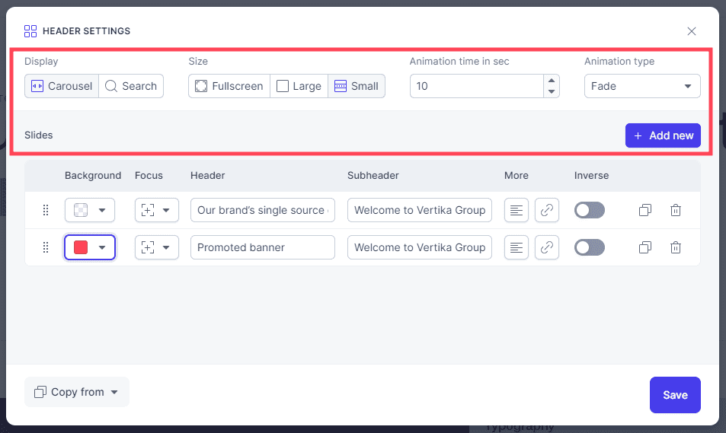Duplicate the Promoted banner slide
Screen dimensions: 726x433
tap(645, 247)
